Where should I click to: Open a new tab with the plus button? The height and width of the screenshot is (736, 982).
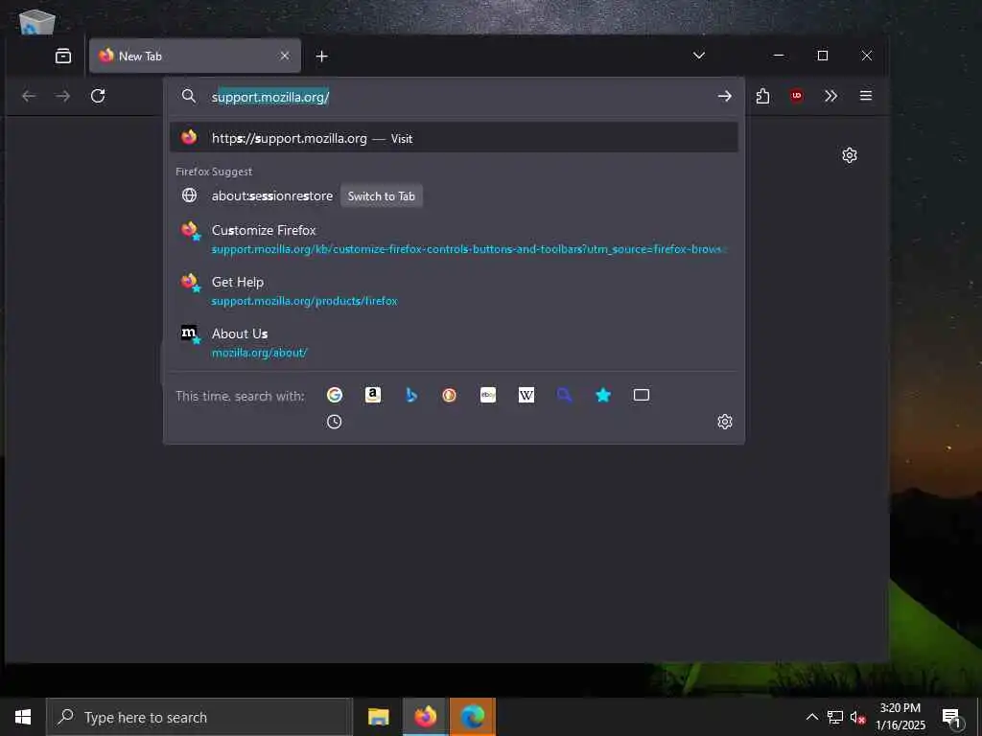click(322, 57)
